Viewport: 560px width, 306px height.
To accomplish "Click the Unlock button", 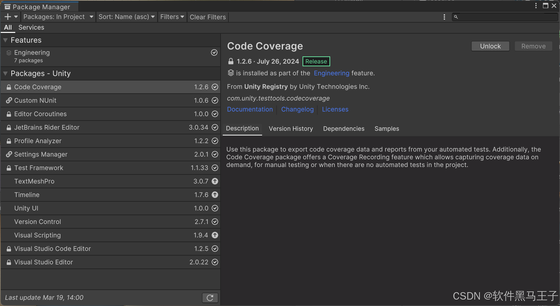I will pos(490,46).
